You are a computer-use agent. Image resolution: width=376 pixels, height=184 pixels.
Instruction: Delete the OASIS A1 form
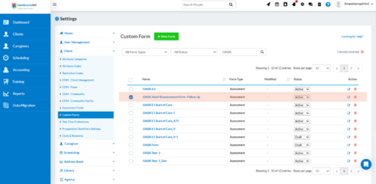pyautogui.click(x=355, y=89)
